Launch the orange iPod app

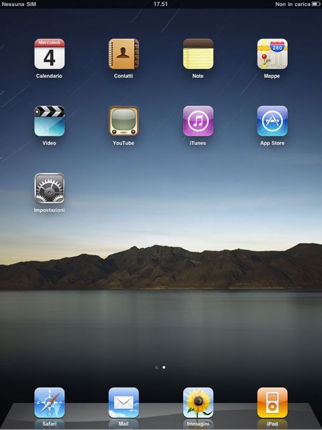tap(272, 402)
